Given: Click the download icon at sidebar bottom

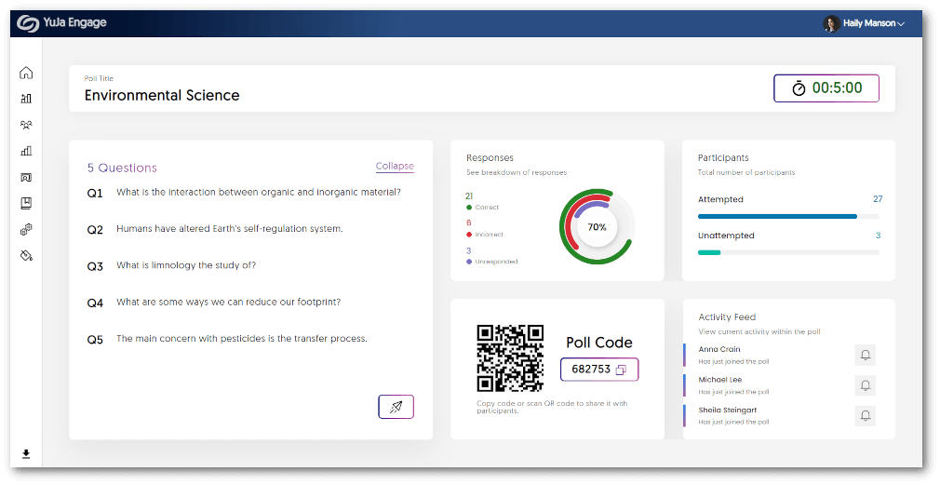Looking at the screenshot, I should click(26, 454).
